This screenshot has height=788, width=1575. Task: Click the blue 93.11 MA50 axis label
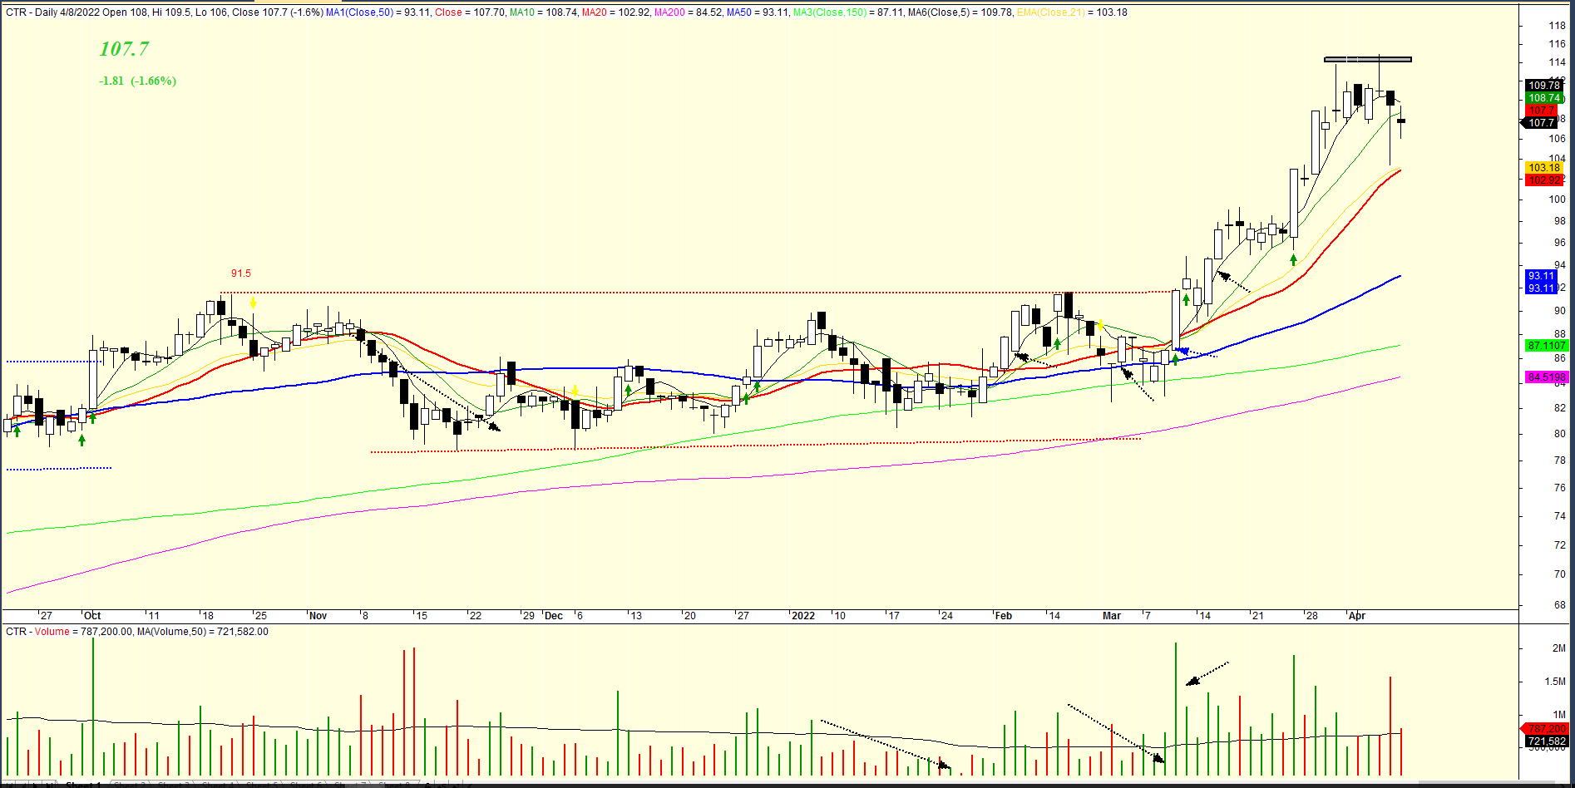coord(1541,276)
